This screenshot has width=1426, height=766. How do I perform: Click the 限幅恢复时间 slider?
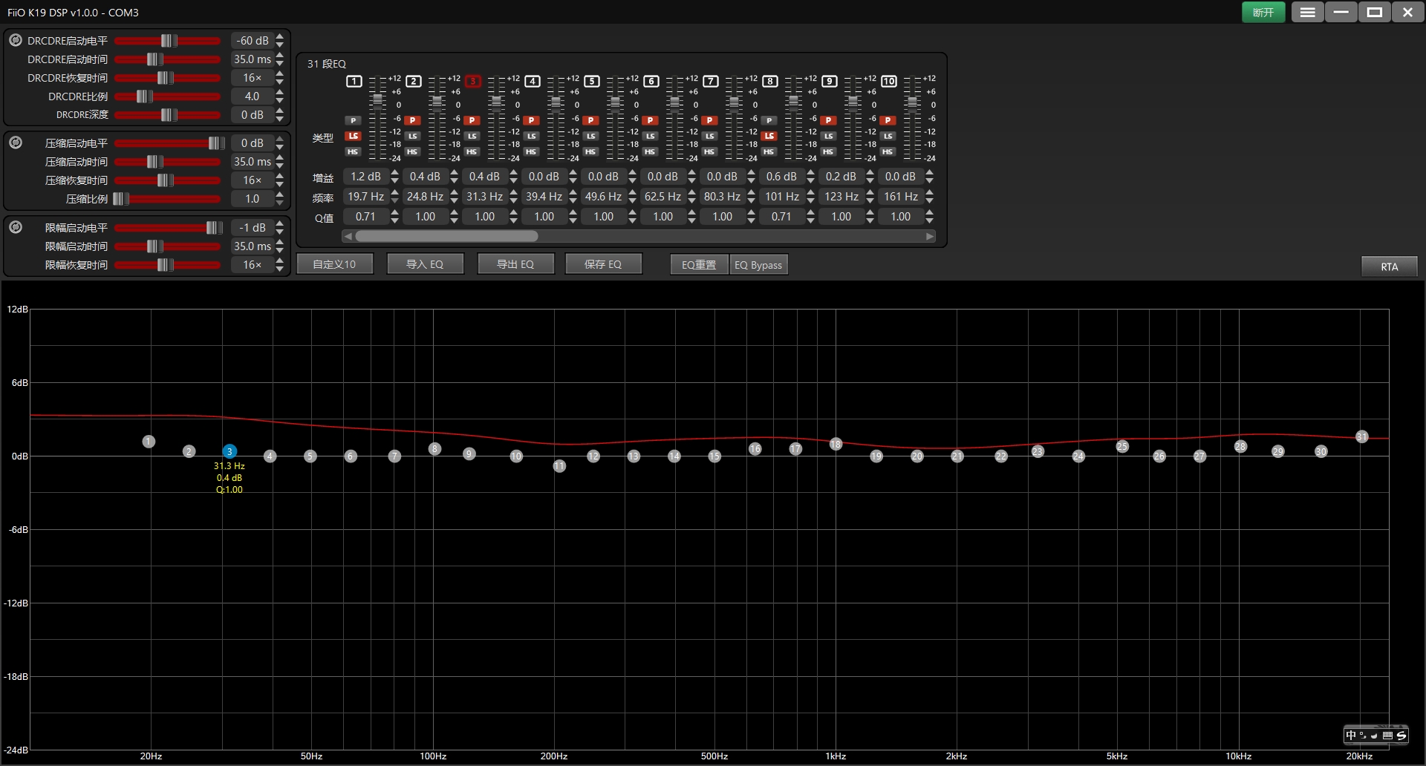click(168, 265)
